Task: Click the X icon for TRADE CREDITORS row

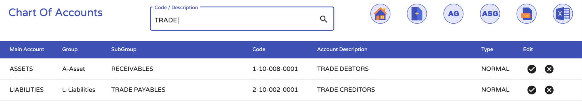Action: pyautogui.click(x=549, y=90)
